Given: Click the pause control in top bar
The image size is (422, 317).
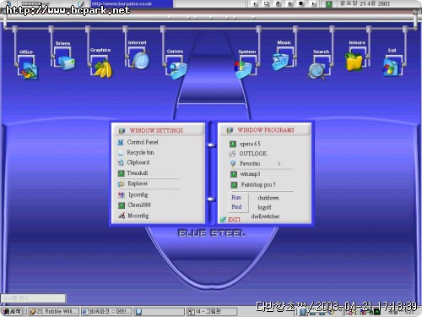Looking at the screenshot, I should 289,3.
